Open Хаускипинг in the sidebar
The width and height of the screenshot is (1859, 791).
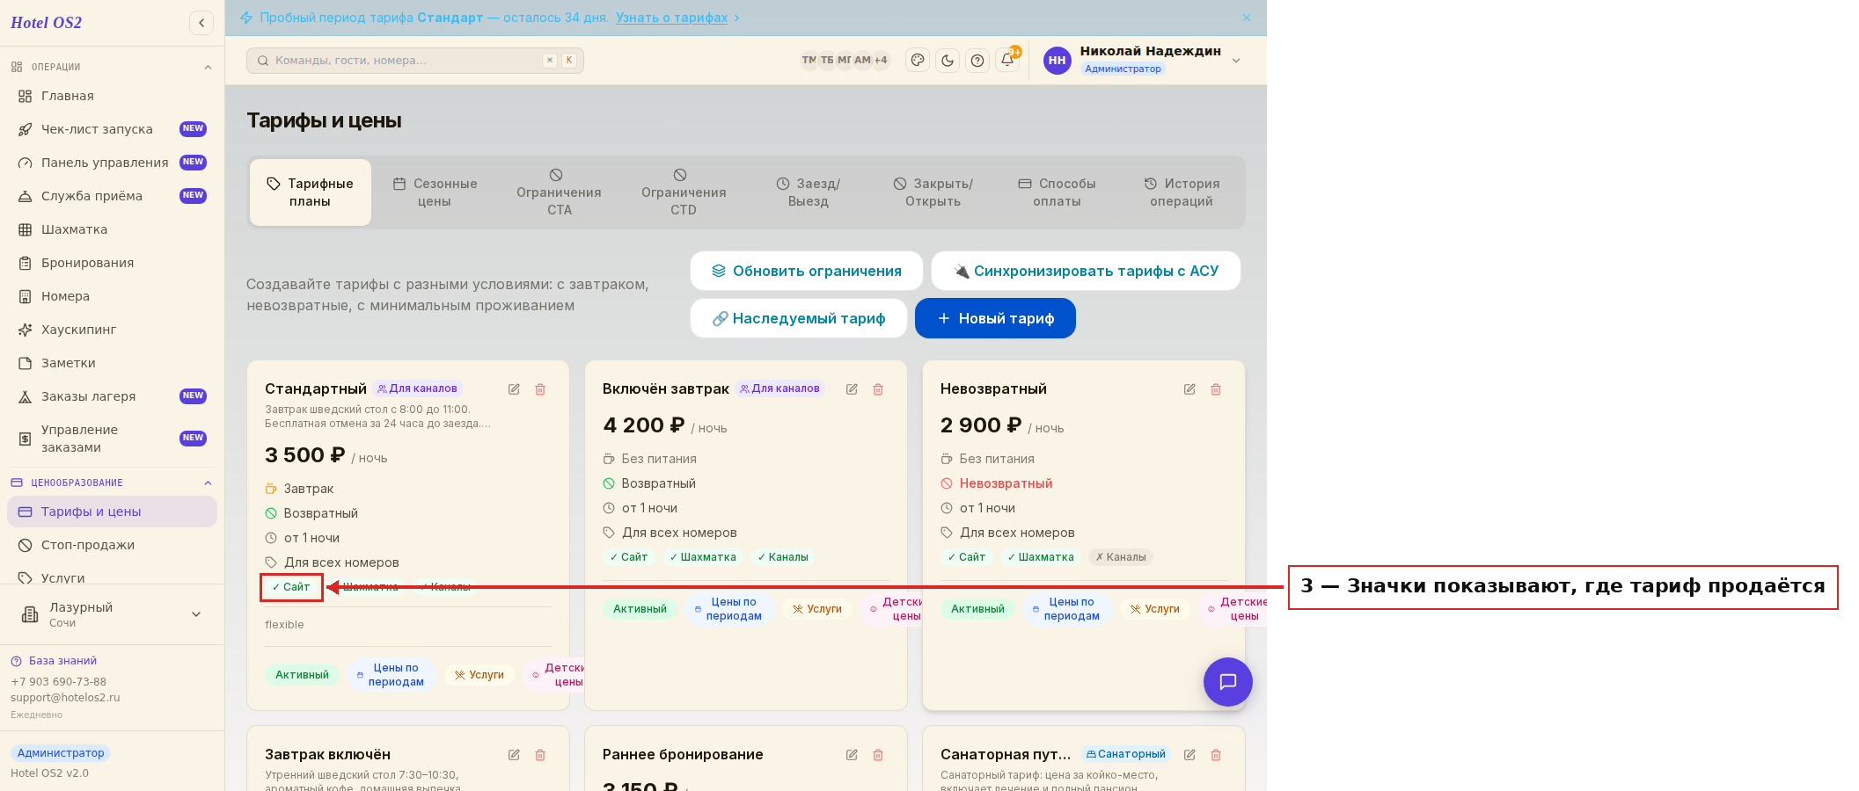click(112, 330)
